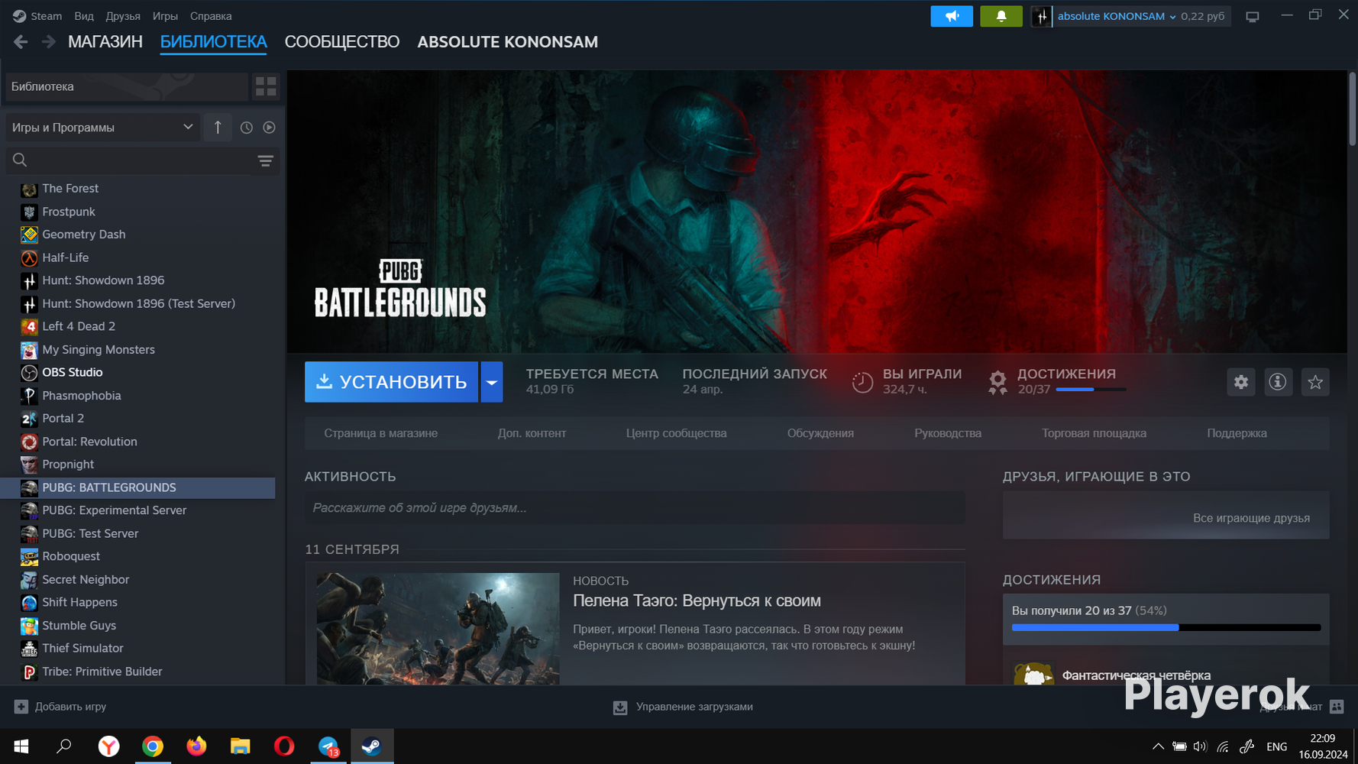The width and height of the screenshot is (1358, 764).
Task: Go to the СООБЩЕСТВО tab
Action: pos(342,42)
